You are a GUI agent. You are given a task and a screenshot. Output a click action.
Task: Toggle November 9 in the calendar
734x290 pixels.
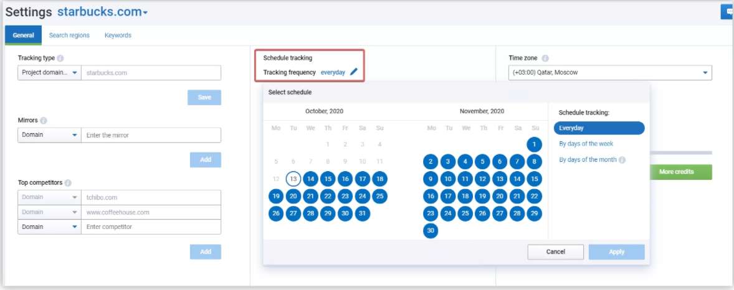click(x=430, y=179)
